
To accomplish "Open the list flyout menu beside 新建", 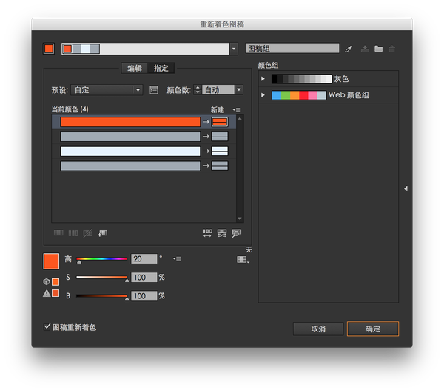I will click(237, 109).
